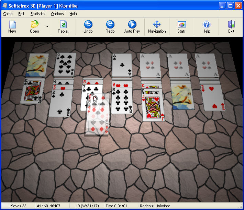Click the Help question mark icon

coord(206,27)
